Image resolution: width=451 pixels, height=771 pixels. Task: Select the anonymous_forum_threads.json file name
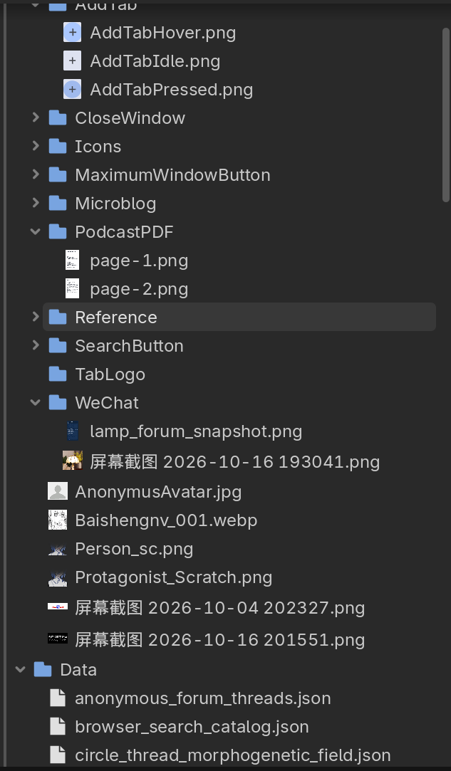(203, 698)
